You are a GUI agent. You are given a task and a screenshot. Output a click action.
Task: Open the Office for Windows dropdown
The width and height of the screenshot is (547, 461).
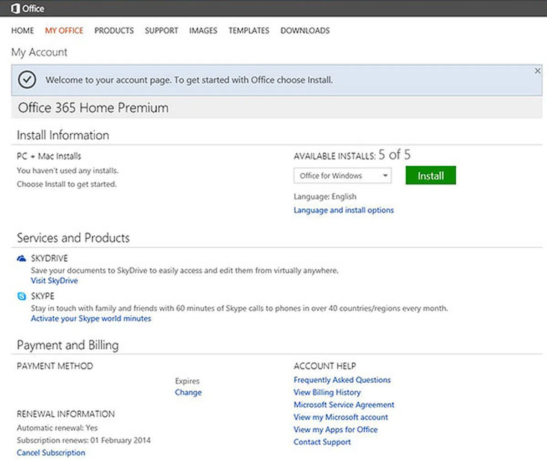pos(342,176)
